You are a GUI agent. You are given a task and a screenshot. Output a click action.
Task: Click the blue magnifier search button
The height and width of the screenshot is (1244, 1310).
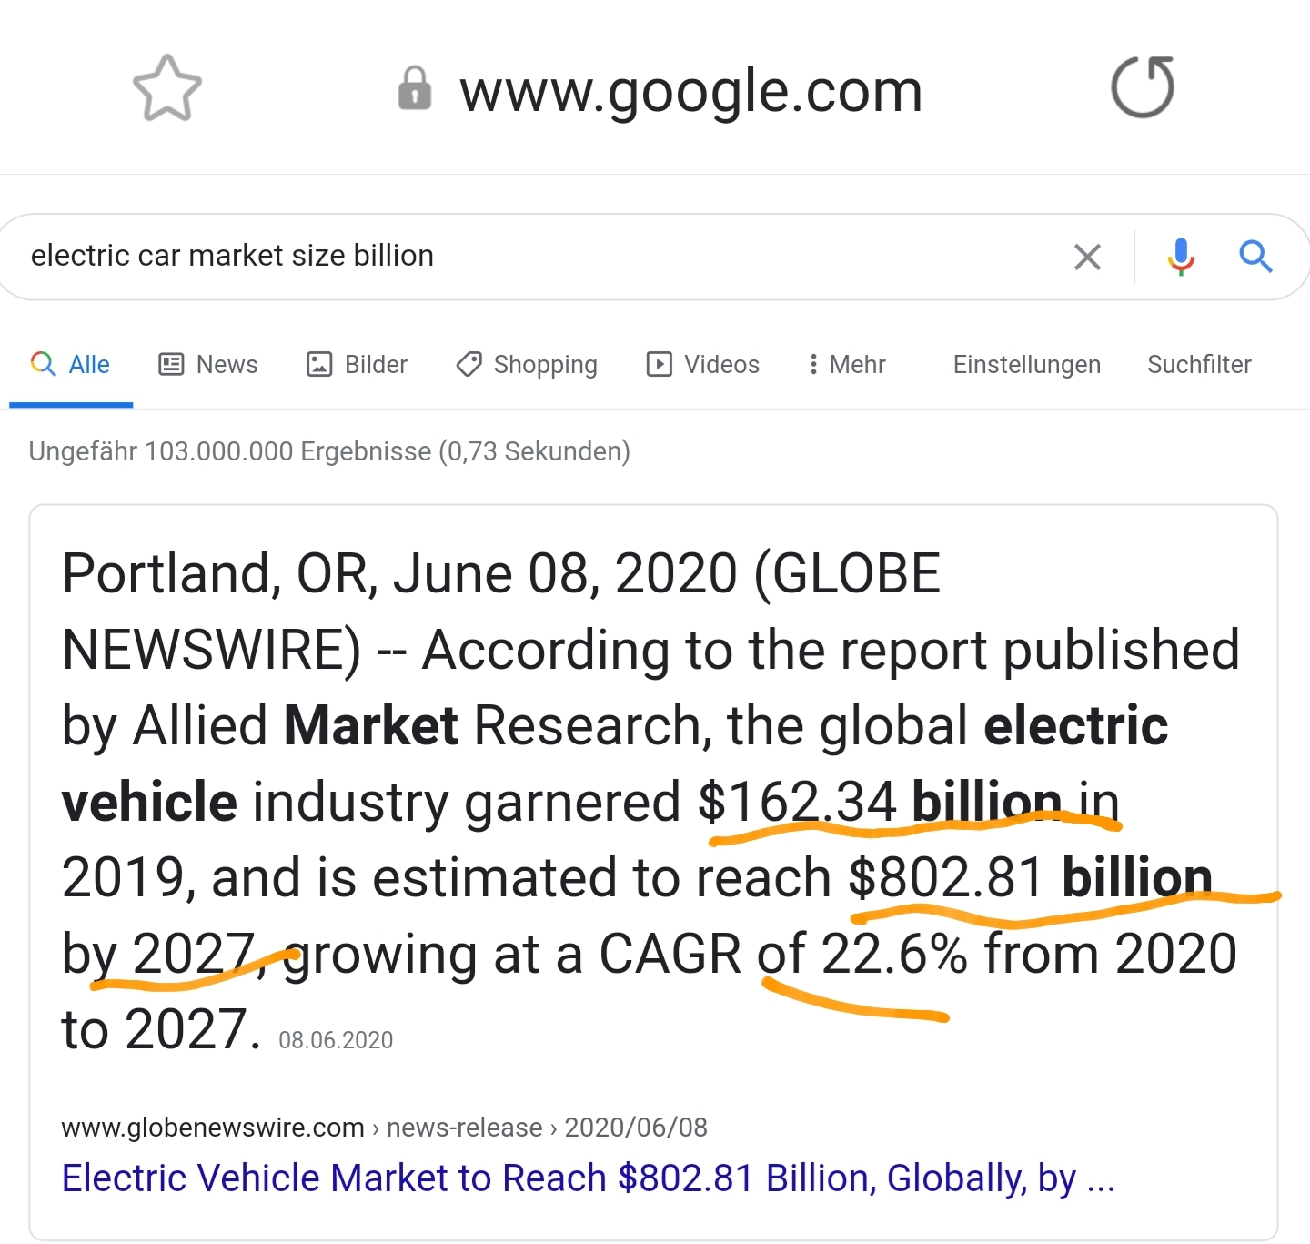(1255, 257)
